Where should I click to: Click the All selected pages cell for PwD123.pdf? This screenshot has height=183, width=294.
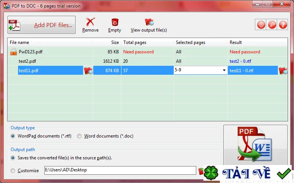tap(179, 52)
